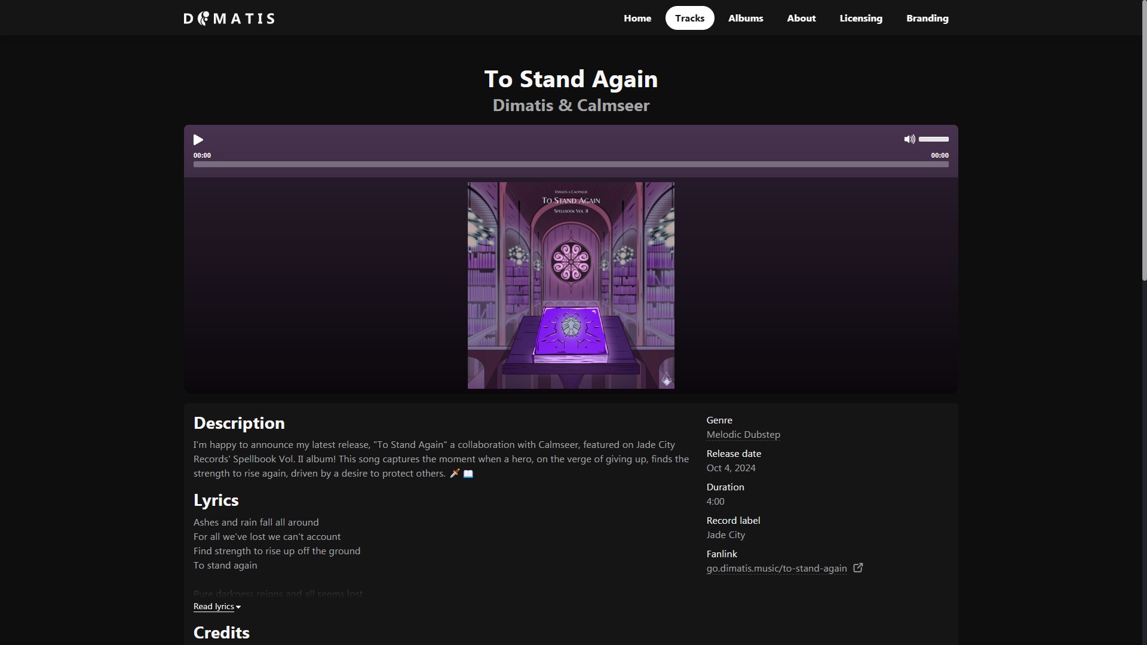Open the Licensing page
Viewport: 1147px width, 645px height.
(861, 18)
